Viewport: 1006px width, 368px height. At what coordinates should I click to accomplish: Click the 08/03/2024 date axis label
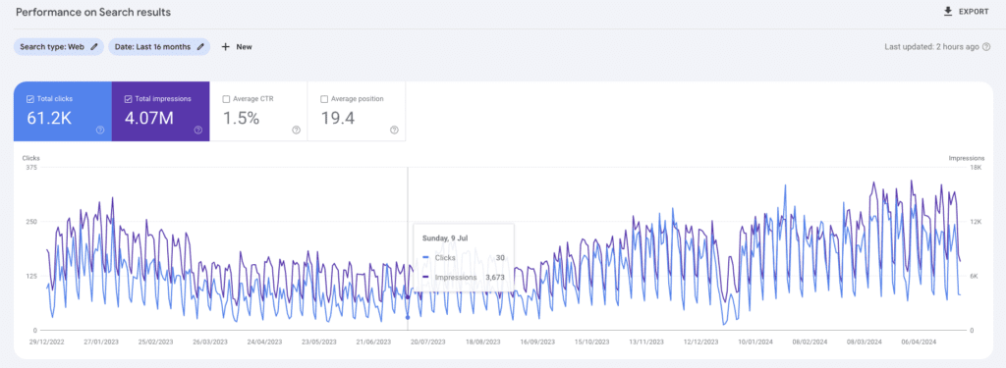(865, 342)
